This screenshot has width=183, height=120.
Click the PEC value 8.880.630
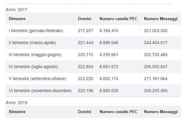(x=109, y=91)
